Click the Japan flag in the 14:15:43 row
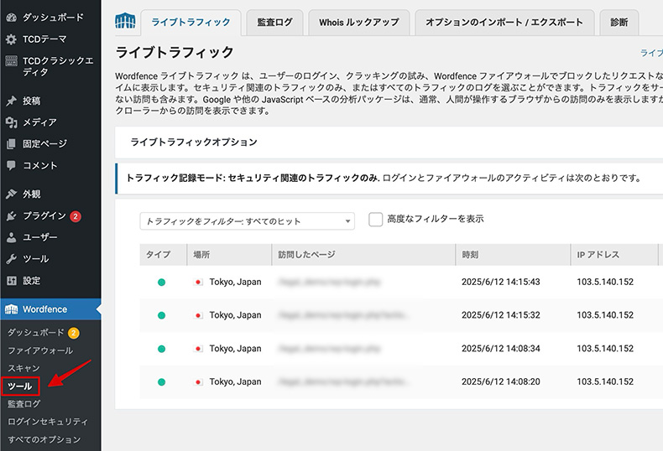This screenshot has width=663, height=451. [x=198, y=282]
